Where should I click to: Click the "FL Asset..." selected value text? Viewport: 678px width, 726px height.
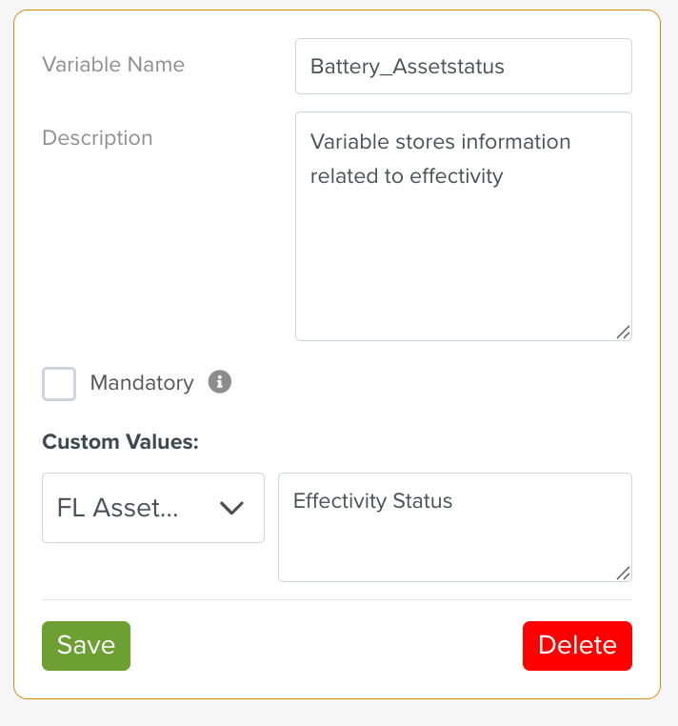coord(118,508)
